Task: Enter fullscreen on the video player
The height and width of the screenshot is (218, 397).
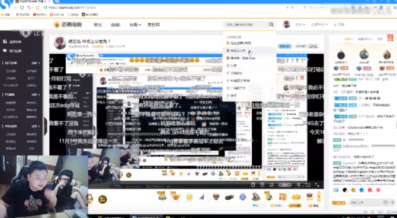Action: pos(317,185)
